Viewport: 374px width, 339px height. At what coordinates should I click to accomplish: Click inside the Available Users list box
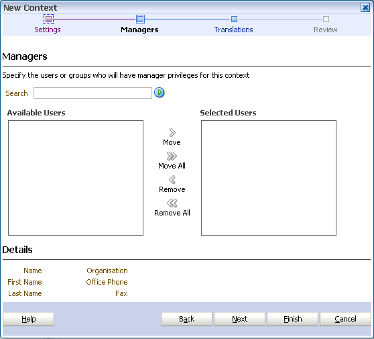76,178
